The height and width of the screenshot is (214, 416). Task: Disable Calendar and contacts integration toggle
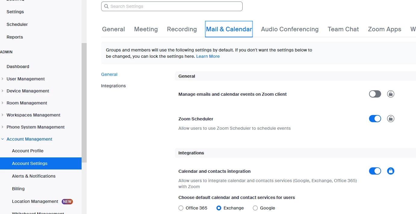375,171
